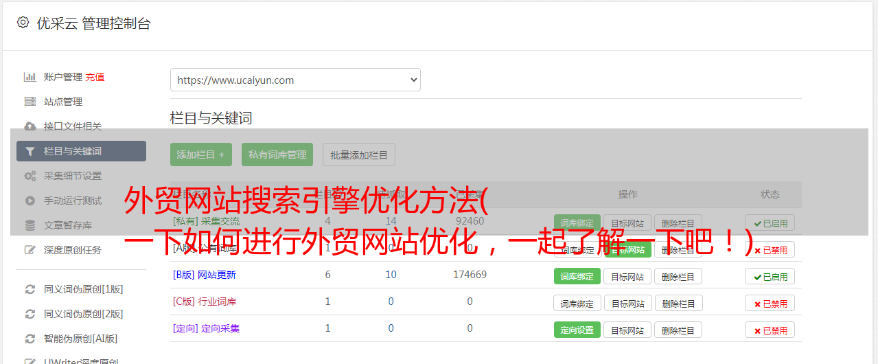Open the 充值 recharge link

pos(95,77)
